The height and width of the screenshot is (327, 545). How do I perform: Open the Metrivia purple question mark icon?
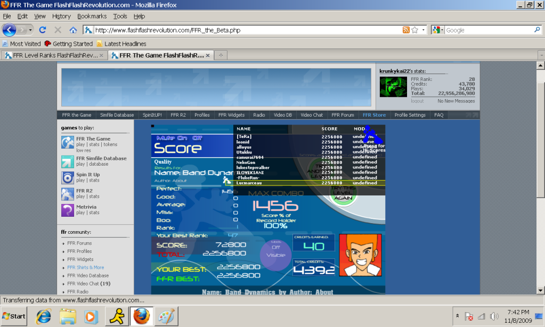click(x=68, y=210)
